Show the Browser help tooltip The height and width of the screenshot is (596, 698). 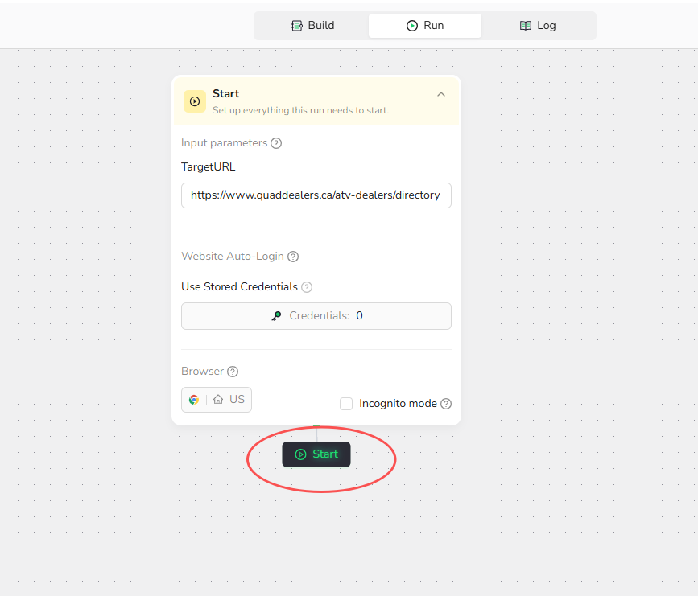pos(233,372)
